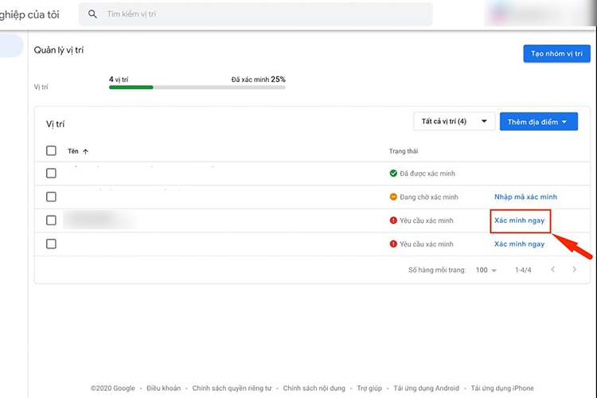Focus the Tìm kiếm vị trí search field
This screenshot has width=597, height=398.
[x=263, y=14]
